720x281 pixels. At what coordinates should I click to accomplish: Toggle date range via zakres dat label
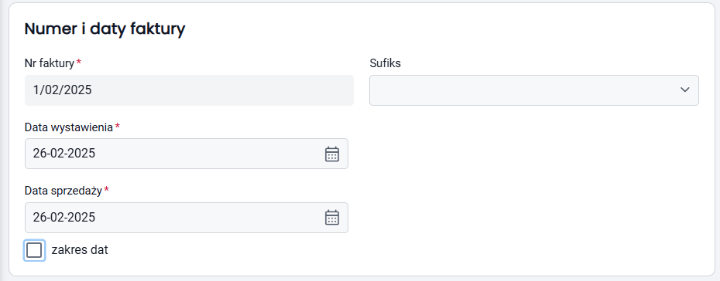click(80, 250)
